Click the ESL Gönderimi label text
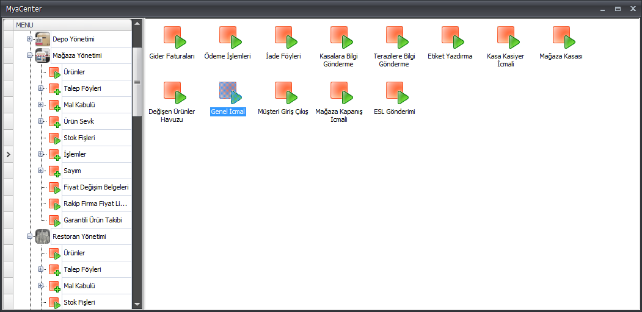This screenshot has width=642, height=312. point(395,112)
